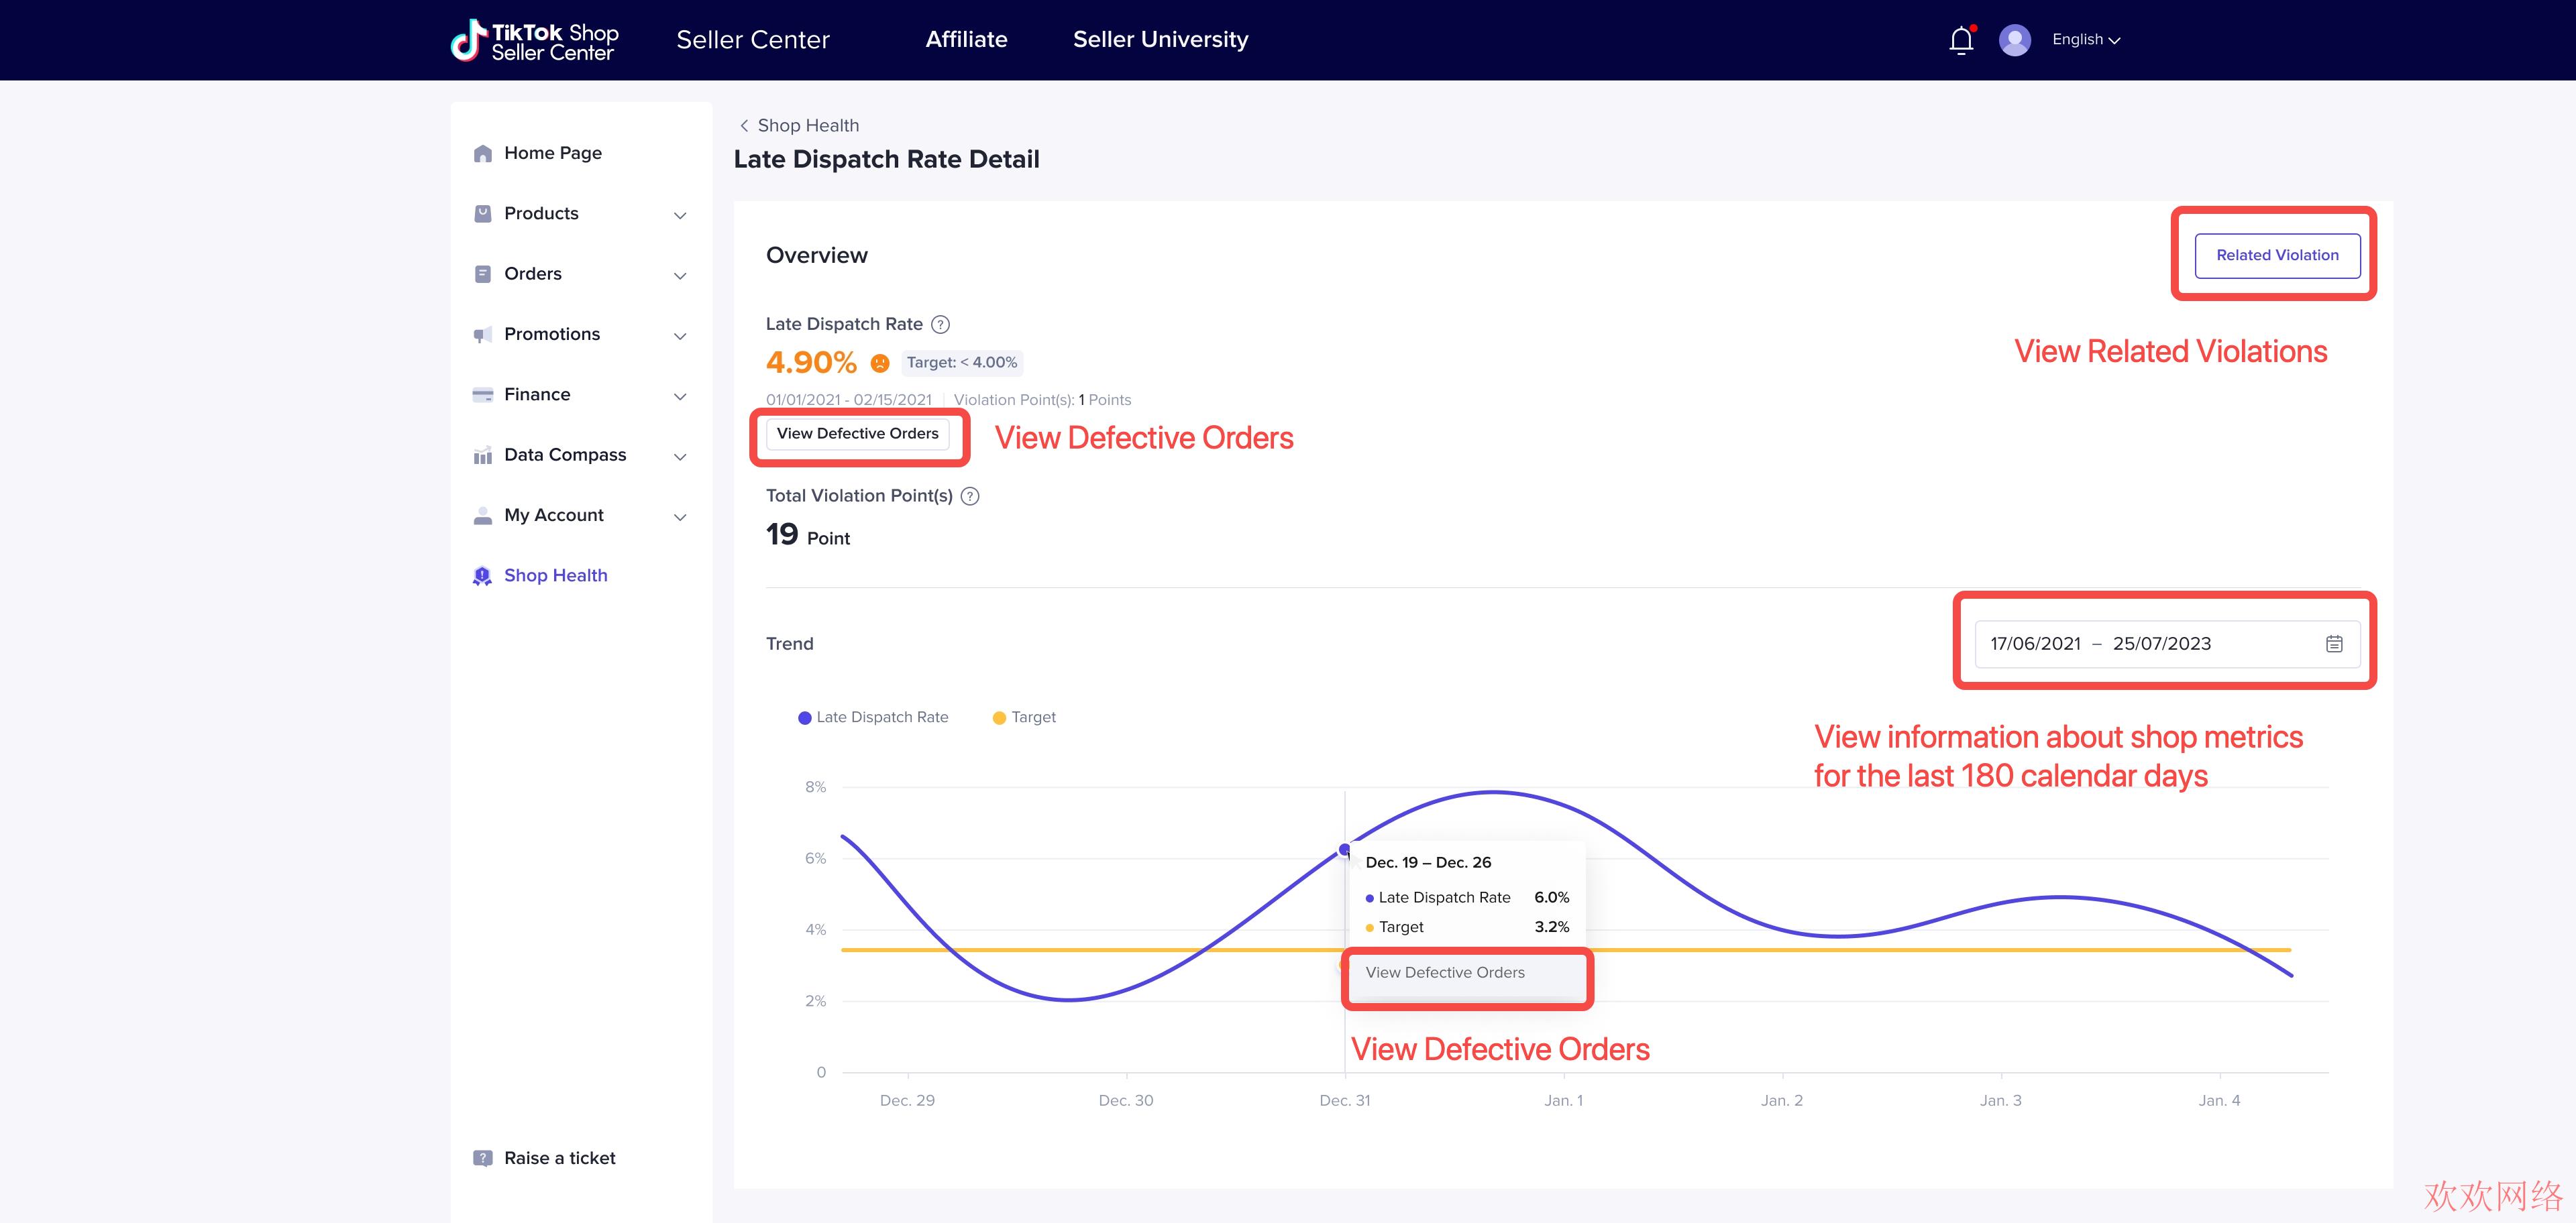Open the Affiliate top navigation item
This screenshot has height=1223, width=2576.
click(966, 40)
